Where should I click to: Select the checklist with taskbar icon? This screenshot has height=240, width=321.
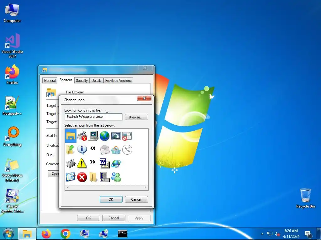[x=105, y=177]
